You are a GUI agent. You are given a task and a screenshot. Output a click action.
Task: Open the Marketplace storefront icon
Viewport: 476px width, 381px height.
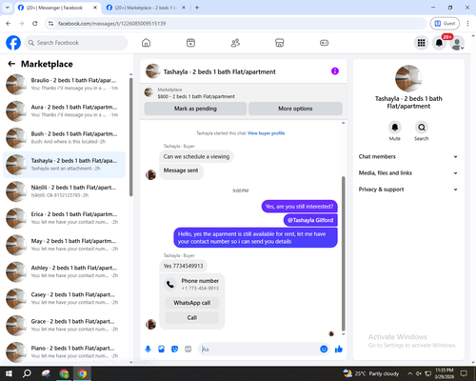point(280,43)
